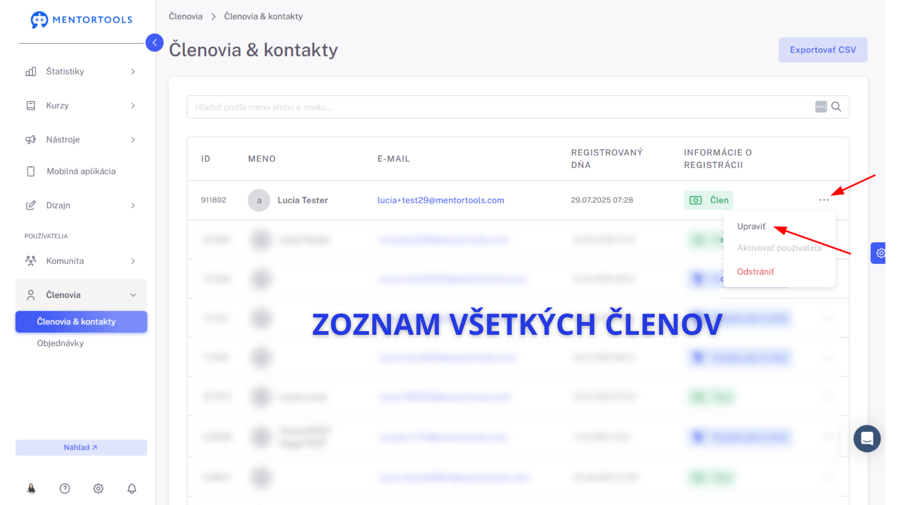Select Upraviť from the context menu
898x505 pixels.
pyautogui.click(x=751, y=226)
